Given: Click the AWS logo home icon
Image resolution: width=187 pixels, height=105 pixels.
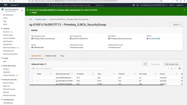Looking at the screenshot, I should click(x=6, y=5).
